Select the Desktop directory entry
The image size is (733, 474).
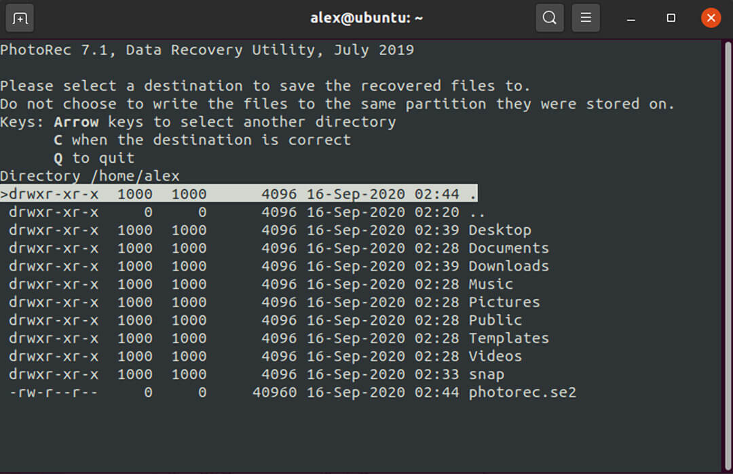(x=269, y=231)
